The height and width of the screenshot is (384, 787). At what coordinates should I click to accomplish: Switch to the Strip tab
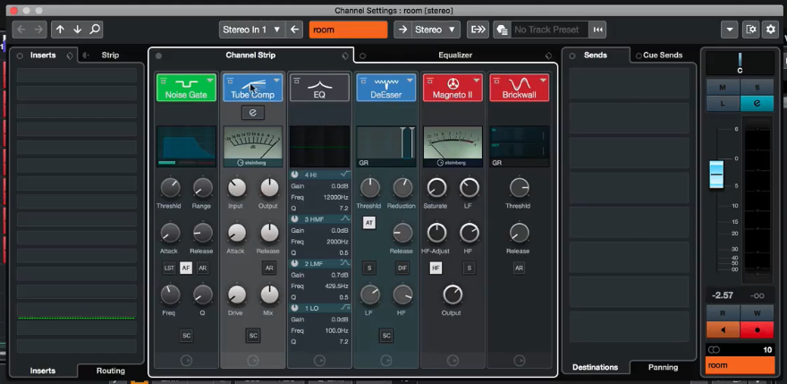coord(110,55)
